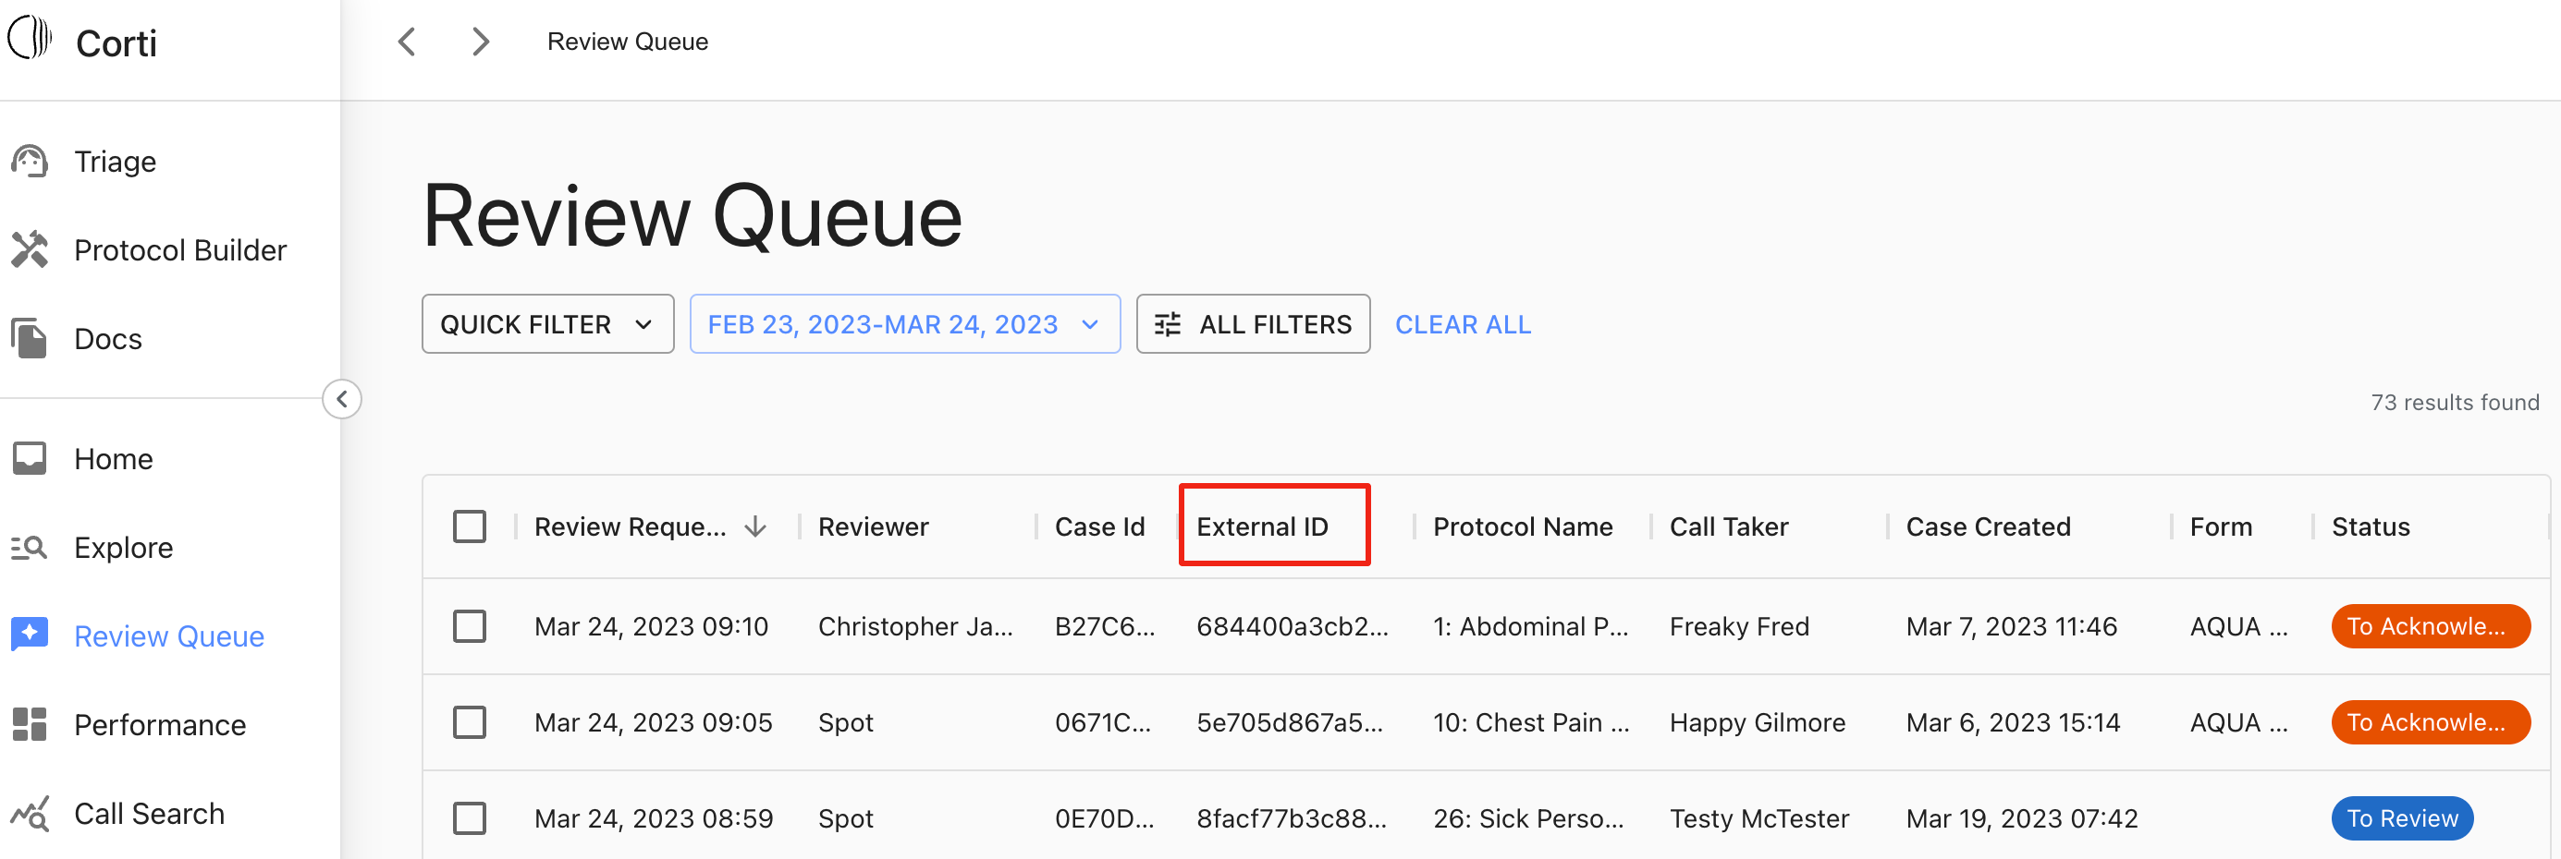The height and width of the screenshot is (859, 2561).
Task: Go to Home inbox icon
Action: point(30,459)
